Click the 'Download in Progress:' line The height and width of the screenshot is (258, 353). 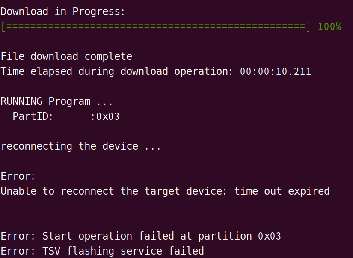63,12
